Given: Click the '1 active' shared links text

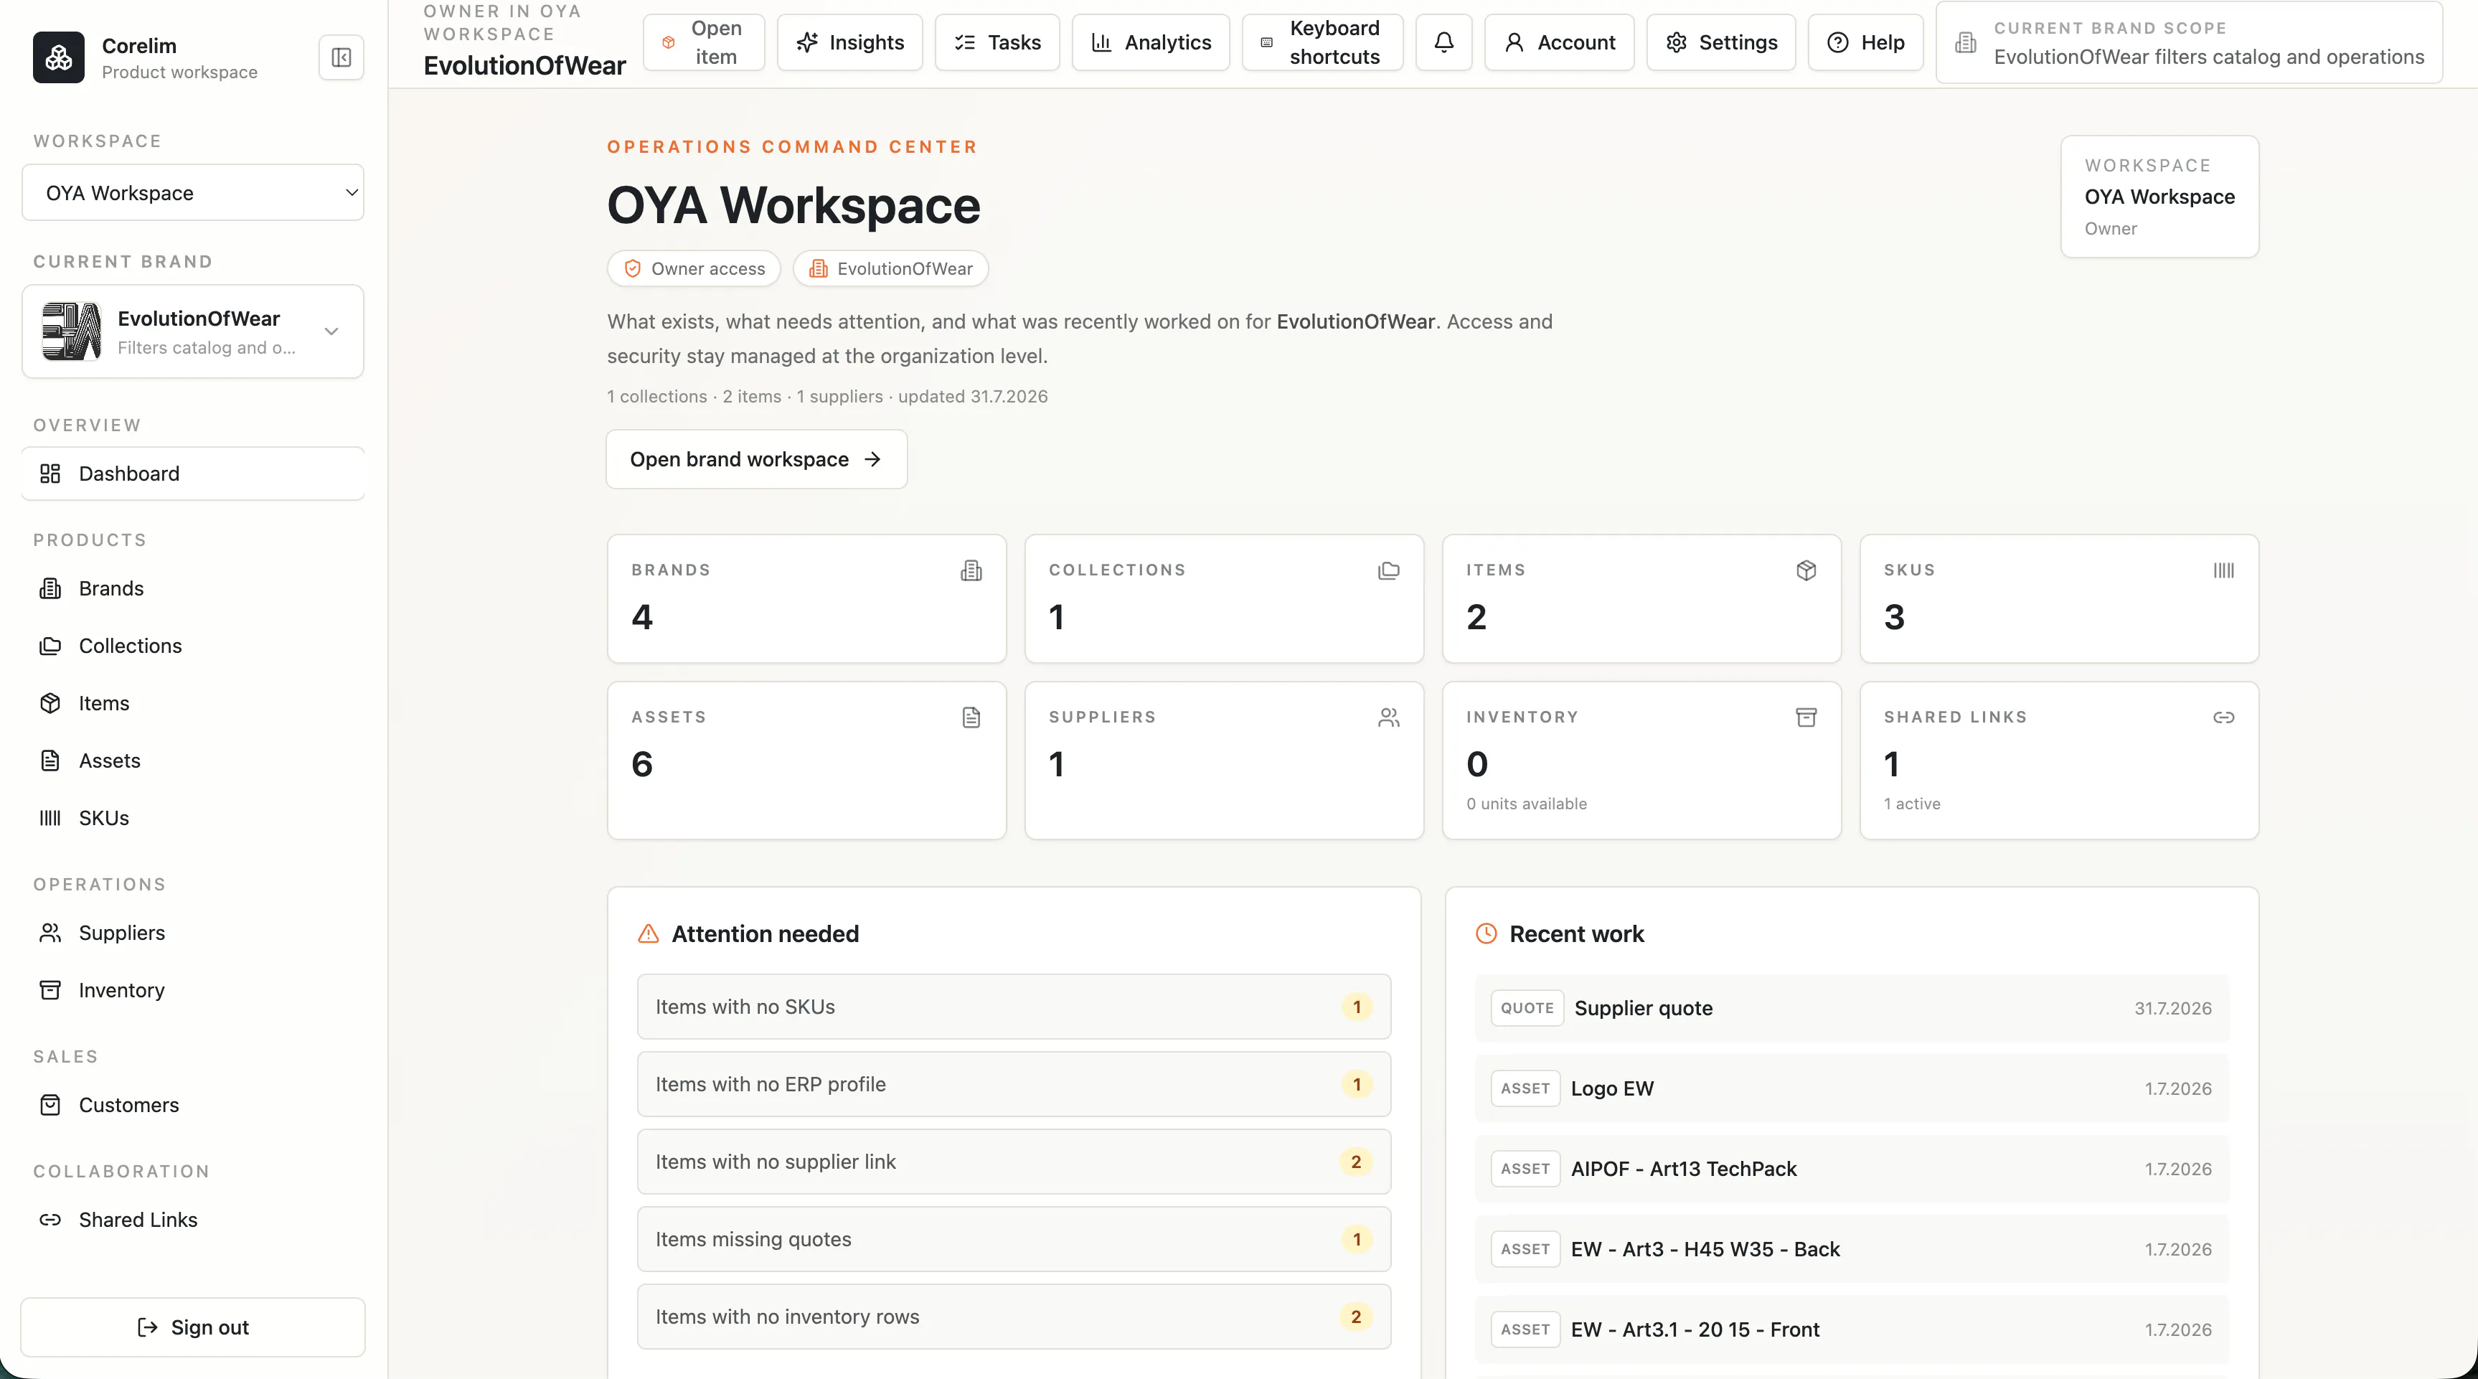Looking at the screenshot, I should pos(1911,804).
